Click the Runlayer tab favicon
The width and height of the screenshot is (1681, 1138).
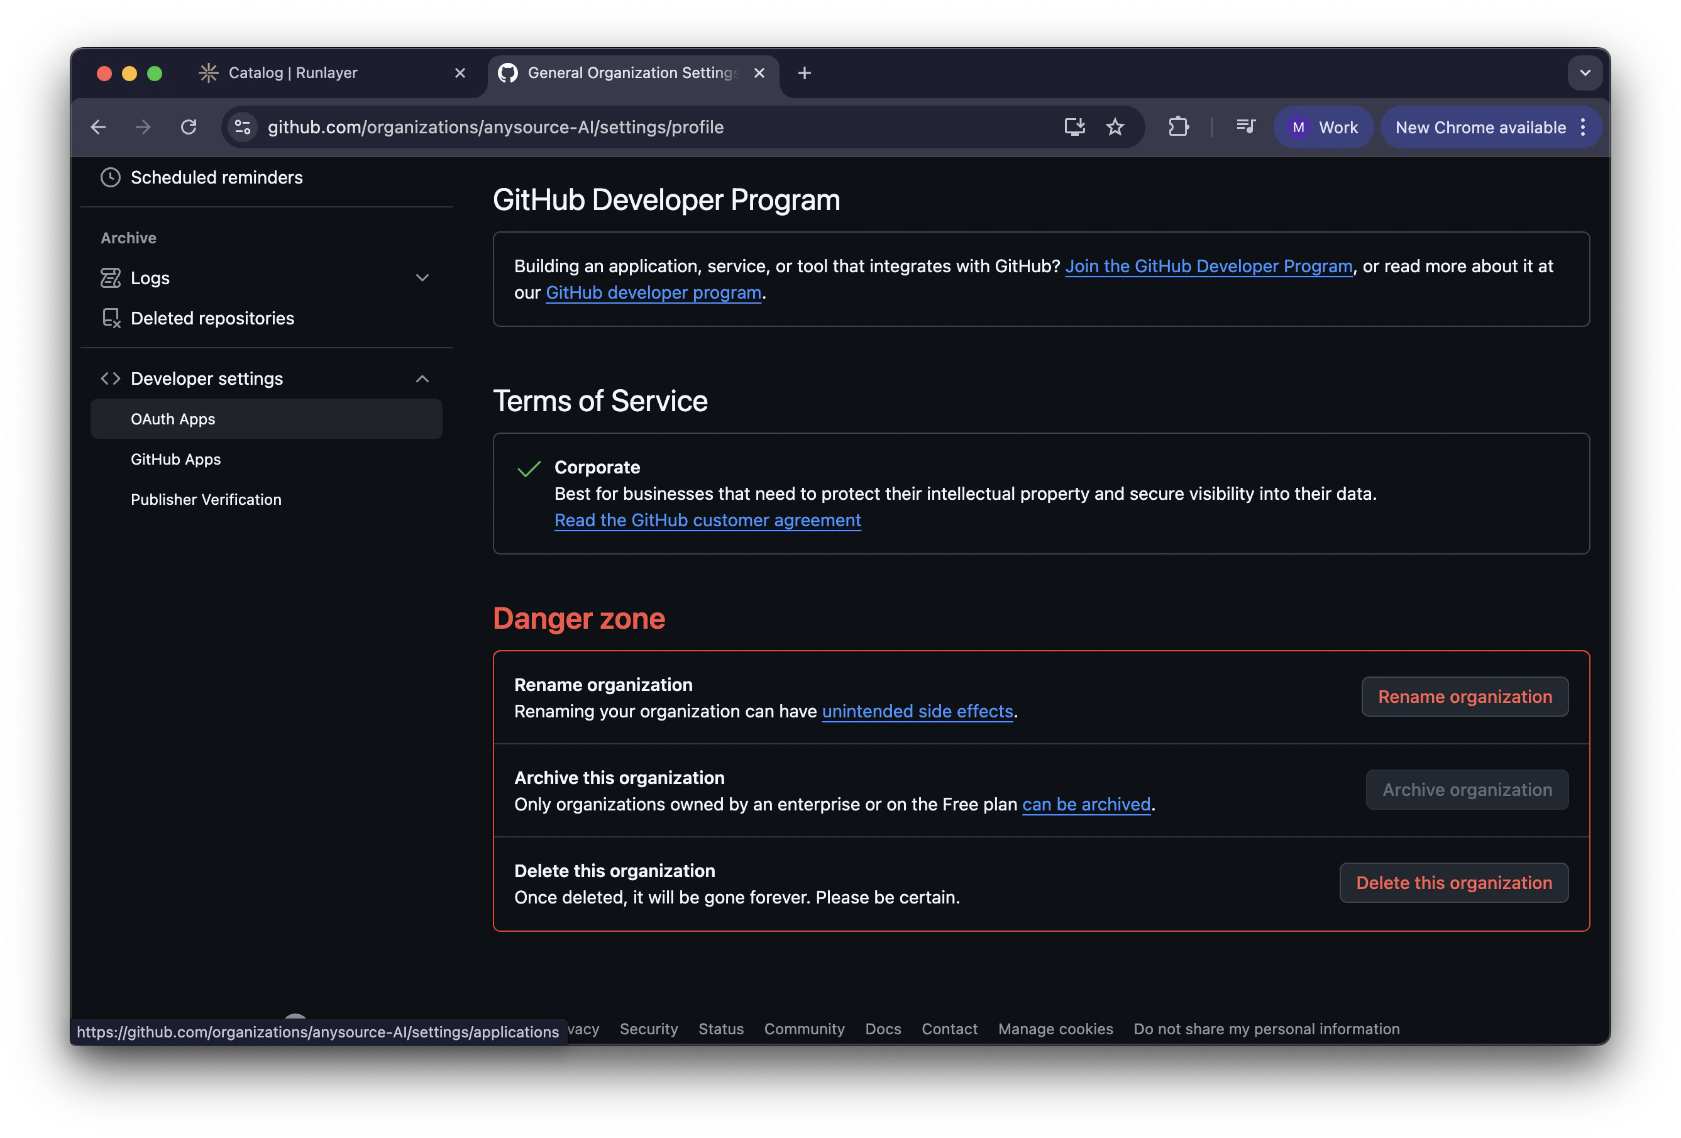tap(208, 73)
